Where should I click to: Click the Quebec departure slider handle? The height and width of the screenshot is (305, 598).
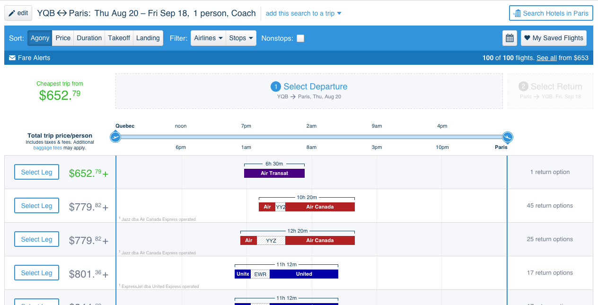tap(115, 137)
